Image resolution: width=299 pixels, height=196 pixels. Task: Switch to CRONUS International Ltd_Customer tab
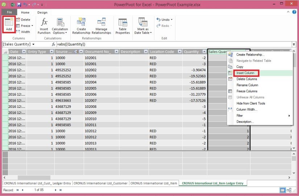click(100, 183)
